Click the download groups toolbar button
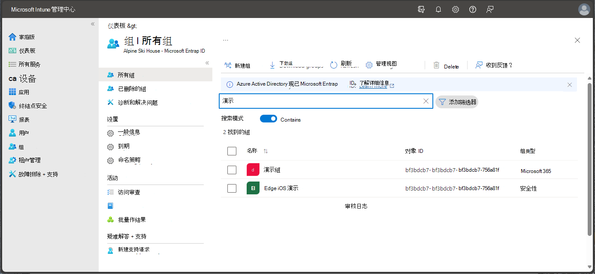 [296, 65]
